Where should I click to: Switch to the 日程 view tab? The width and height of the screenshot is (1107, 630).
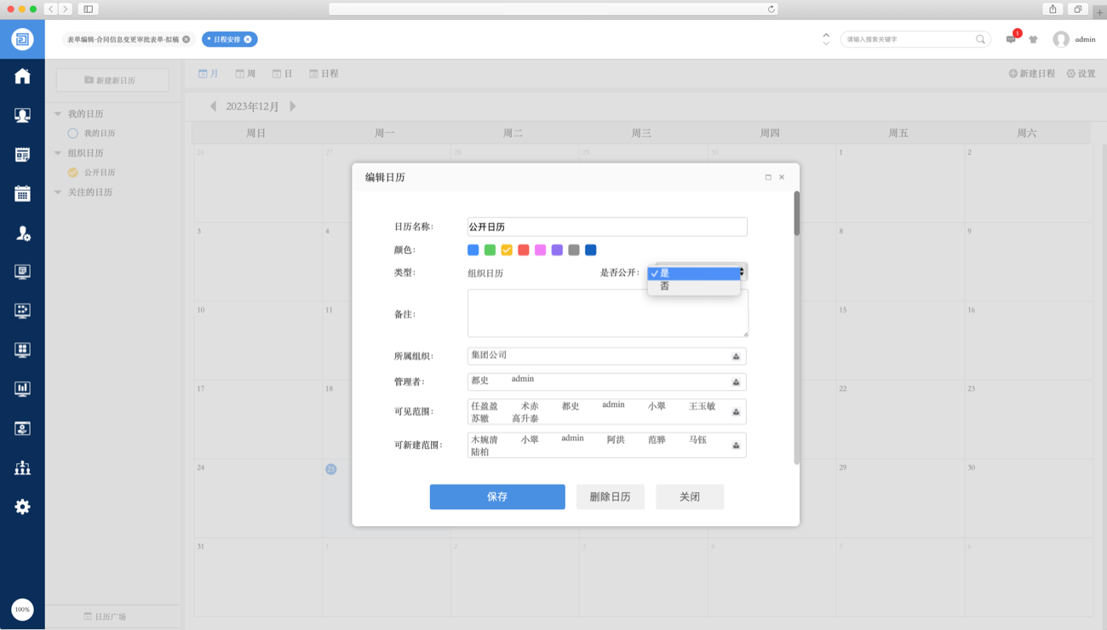click(324, 74)
